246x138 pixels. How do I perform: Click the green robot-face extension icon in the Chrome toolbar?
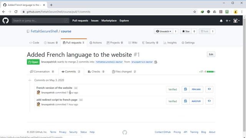click(227, 12)
